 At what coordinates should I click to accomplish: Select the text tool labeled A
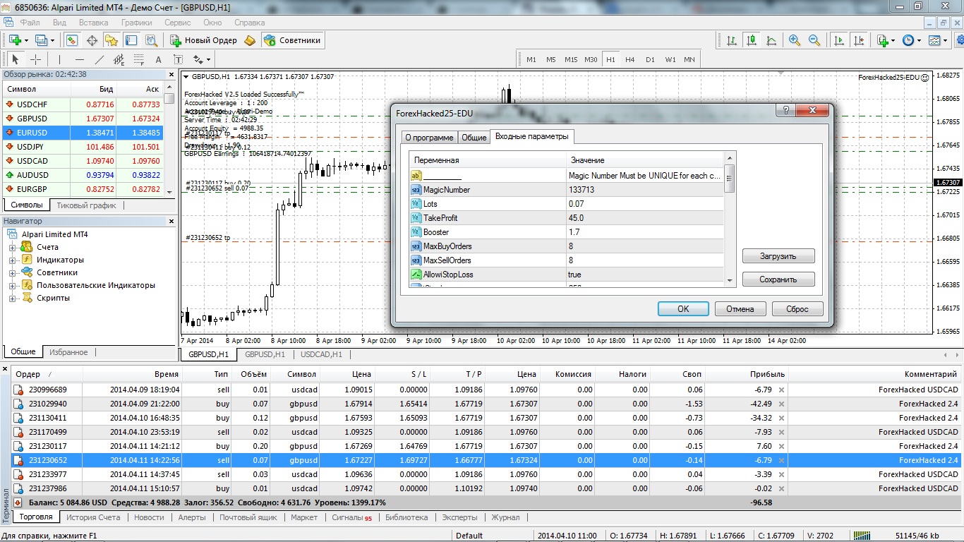pyautogui.click(x=158, y=60)
